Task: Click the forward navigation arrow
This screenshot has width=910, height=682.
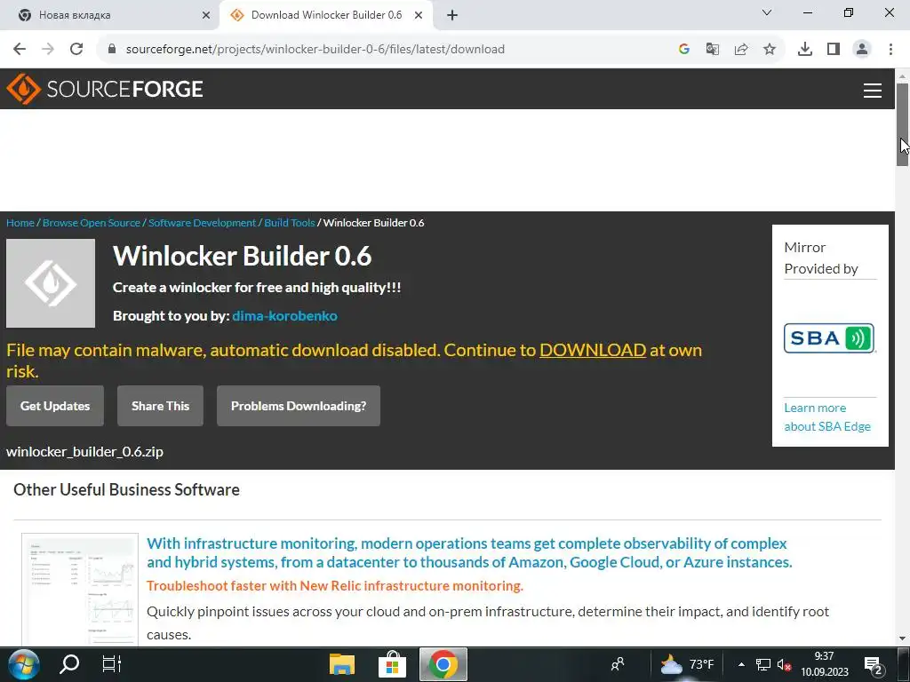Action: pyautogui.click(x=48, y=50)
